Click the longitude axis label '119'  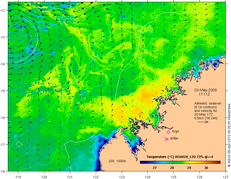coord(18,177)
